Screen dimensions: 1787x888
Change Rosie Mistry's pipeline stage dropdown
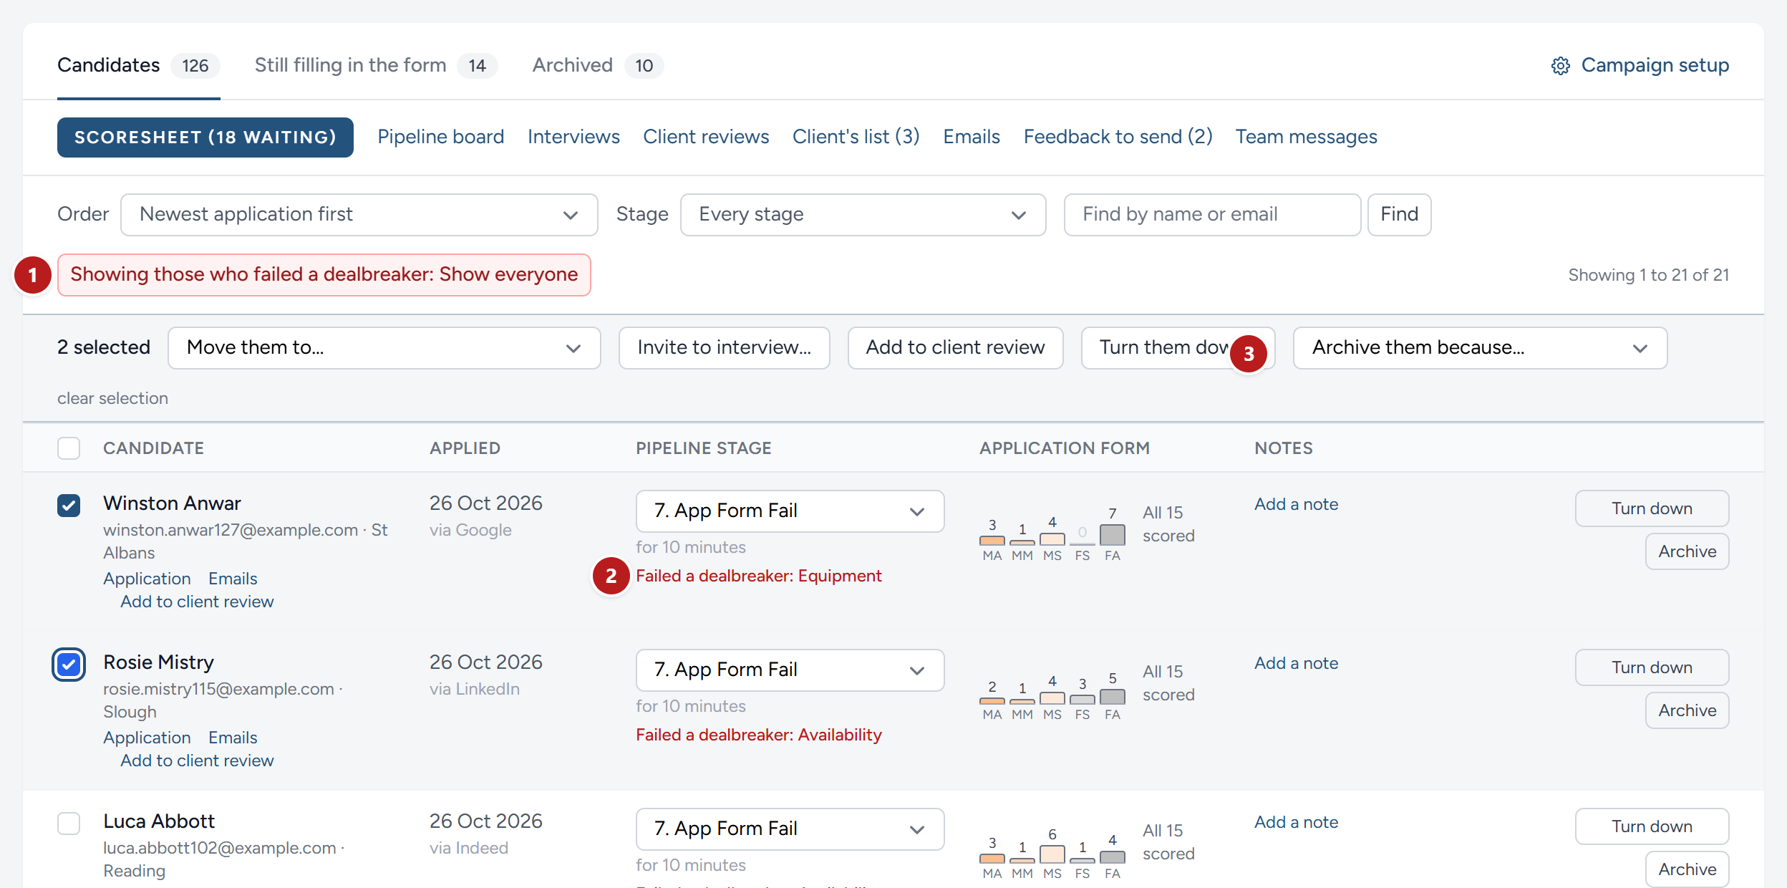click(790, 670)
